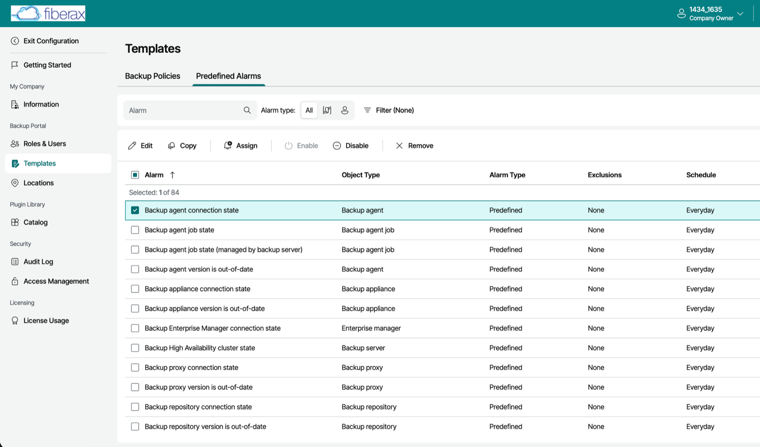760x447 pixels.
Task: Click 'Backup server' object type cell
Action: (363, 348)
